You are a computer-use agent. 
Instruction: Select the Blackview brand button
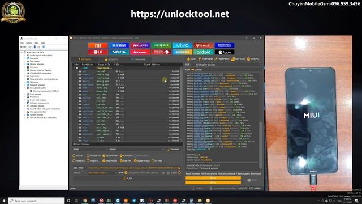click(225, 45)
